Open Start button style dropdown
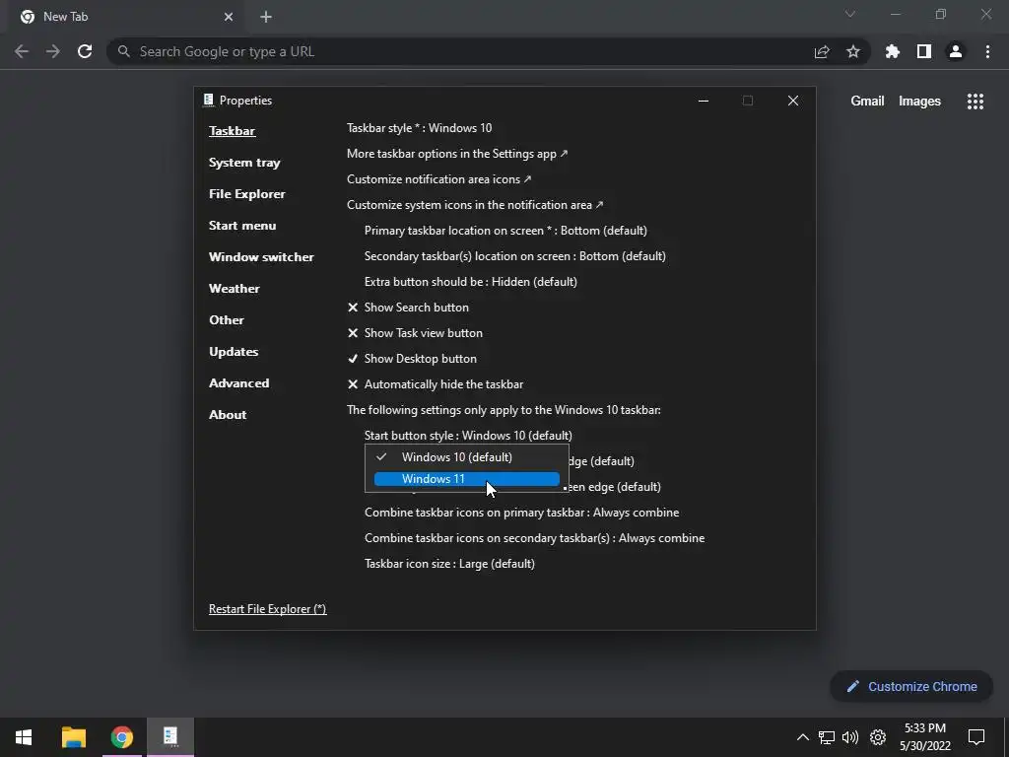 [x=468, y=436]
